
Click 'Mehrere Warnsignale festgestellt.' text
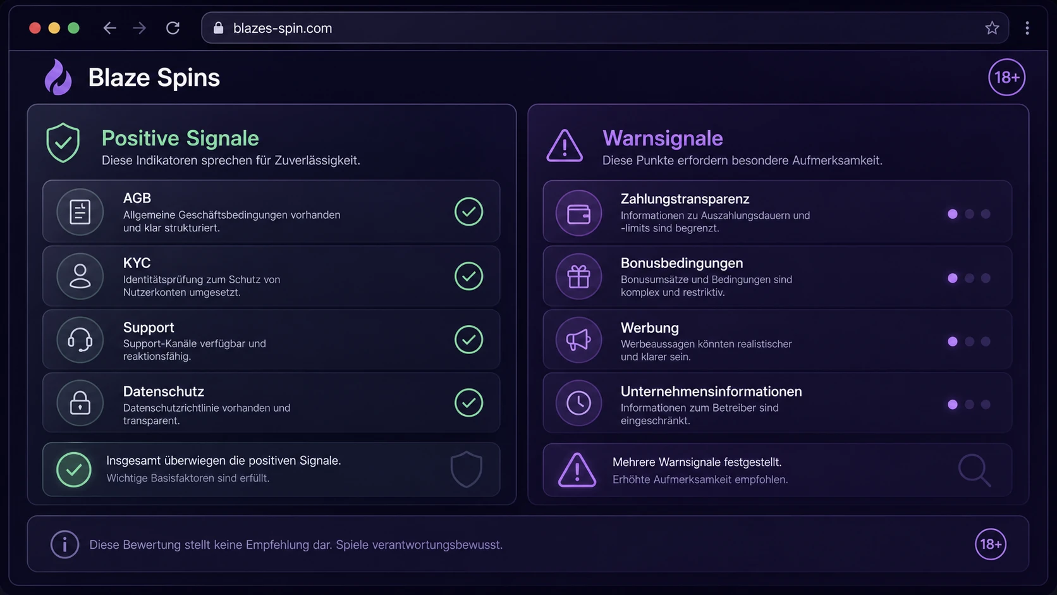(697, 462)
